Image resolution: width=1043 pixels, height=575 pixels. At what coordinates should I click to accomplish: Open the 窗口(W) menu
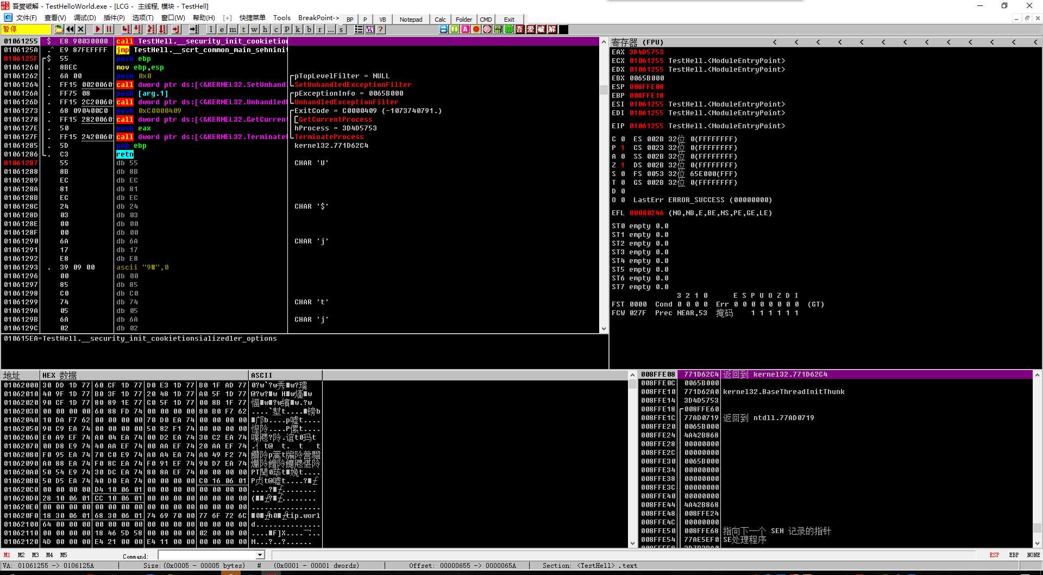173,18
